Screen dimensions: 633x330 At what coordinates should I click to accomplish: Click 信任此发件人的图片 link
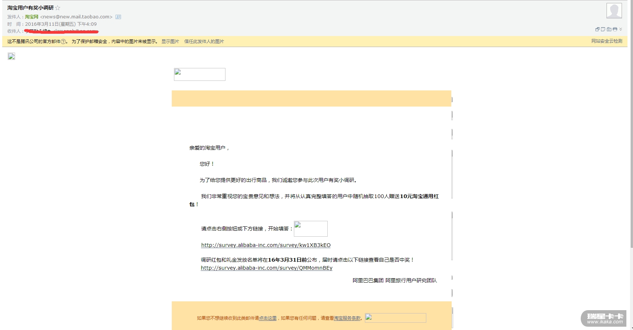click(204, 42)
